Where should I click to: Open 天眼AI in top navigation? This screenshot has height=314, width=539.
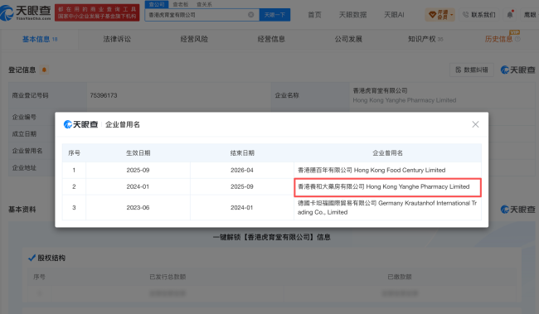[394, 15]
